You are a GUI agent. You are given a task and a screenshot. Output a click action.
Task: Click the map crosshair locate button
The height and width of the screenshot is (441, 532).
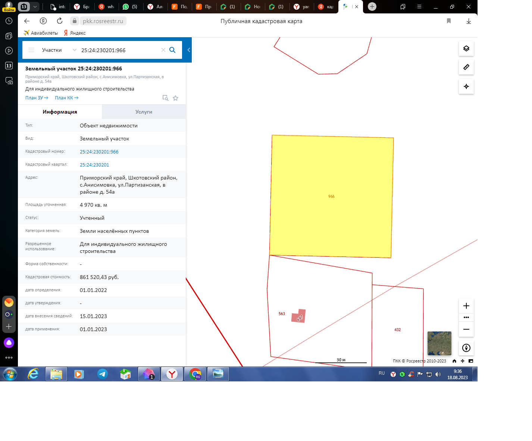(x=466, y=86)
